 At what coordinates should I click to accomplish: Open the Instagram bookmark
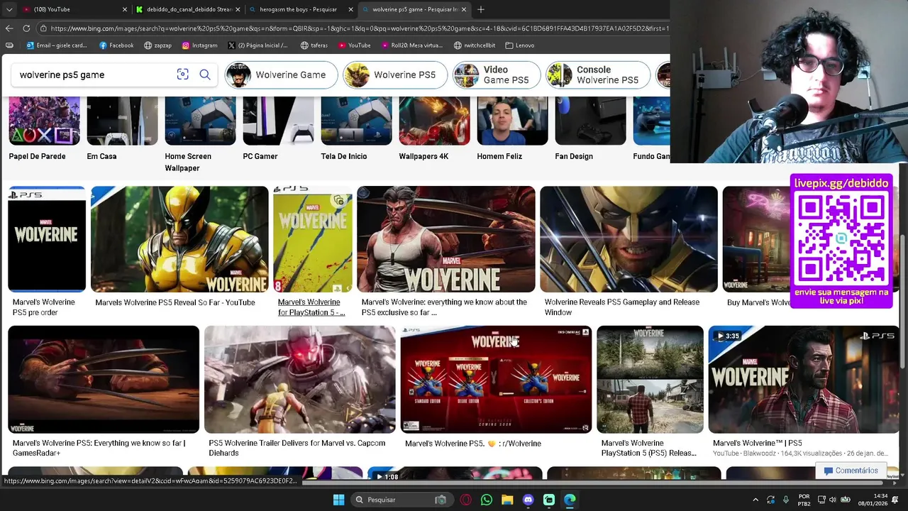(199, 45)
